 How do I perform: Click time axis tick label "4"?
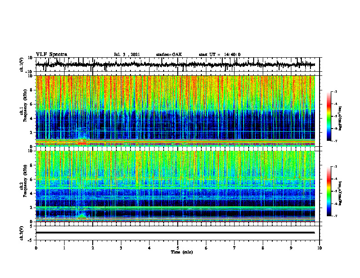150,248
